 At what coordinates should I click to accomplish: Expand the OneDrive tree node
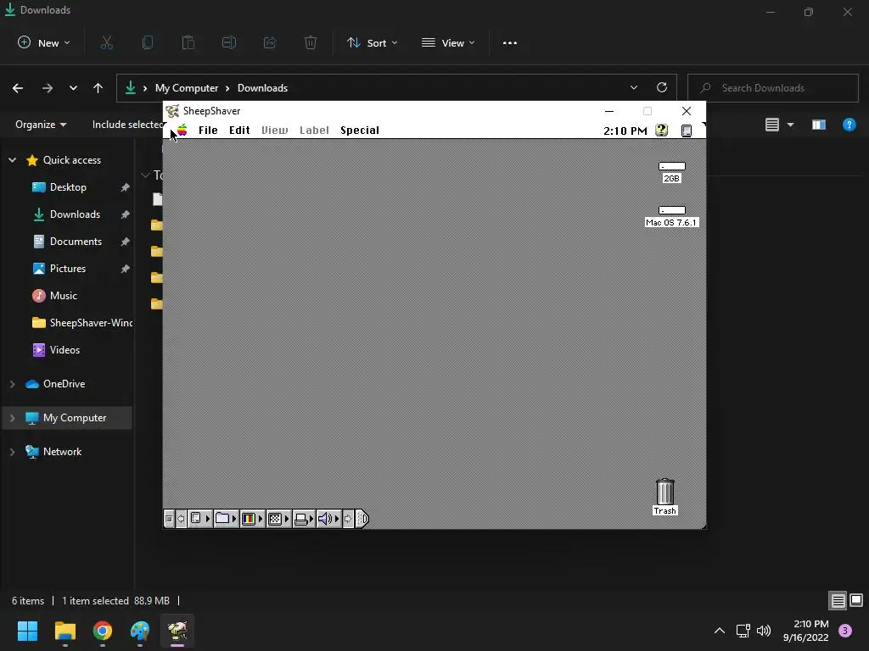(x=12, y=384)
